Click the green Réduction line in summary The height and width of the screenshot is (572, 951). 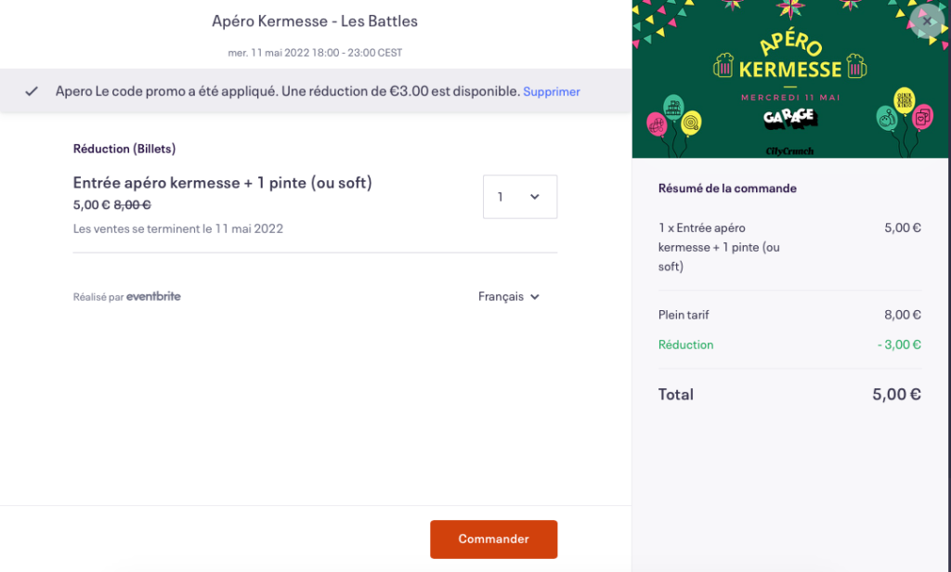pyautogui.click(x=685, y=344)
